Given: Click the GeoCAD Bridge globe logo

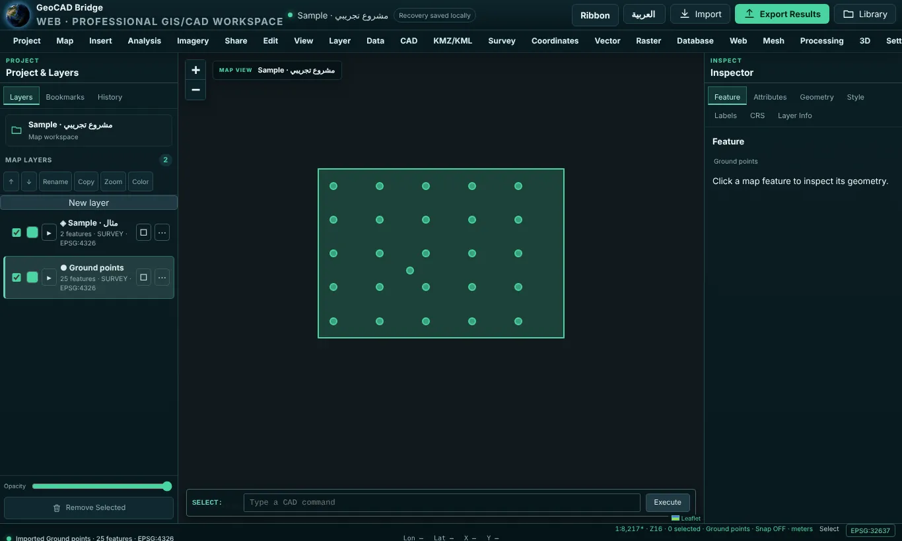Looking at the screenshot, I should [18, 15].
